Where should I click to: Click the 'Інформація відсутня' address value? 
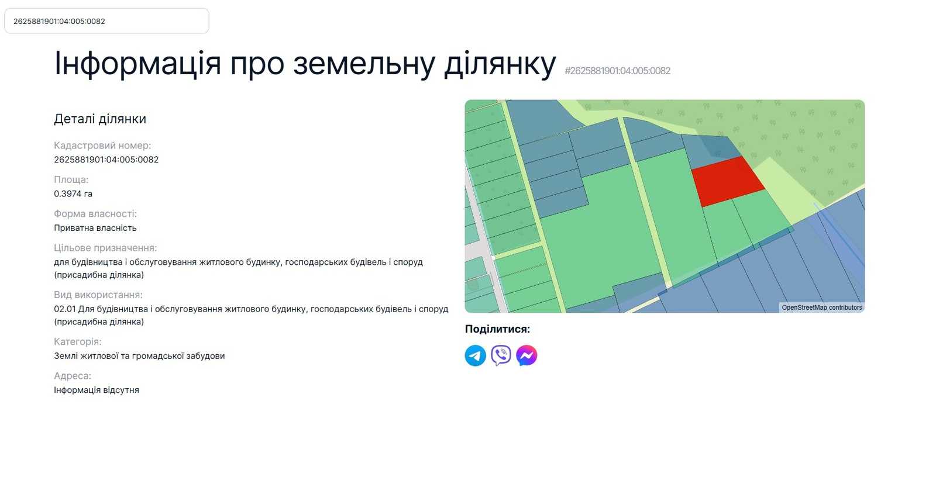pyautogui.click(x=97, y=390)
